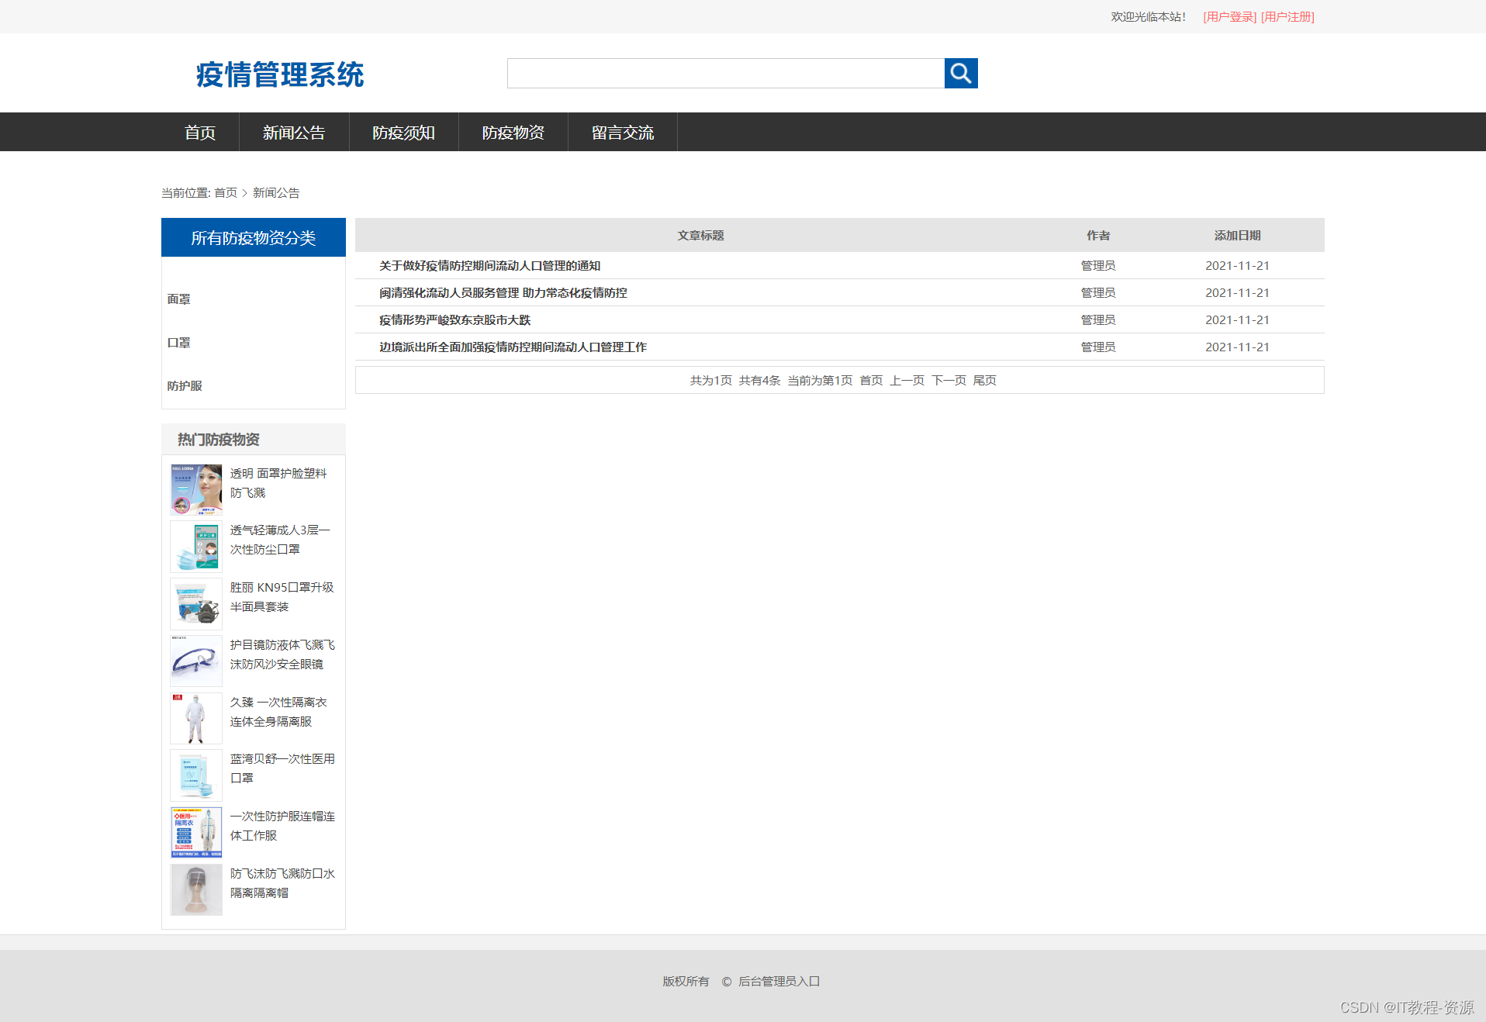Screen dimensions: 1486x1022
Task: Open the 留言交流 navigation menu item
Action: tap(623, 133)
